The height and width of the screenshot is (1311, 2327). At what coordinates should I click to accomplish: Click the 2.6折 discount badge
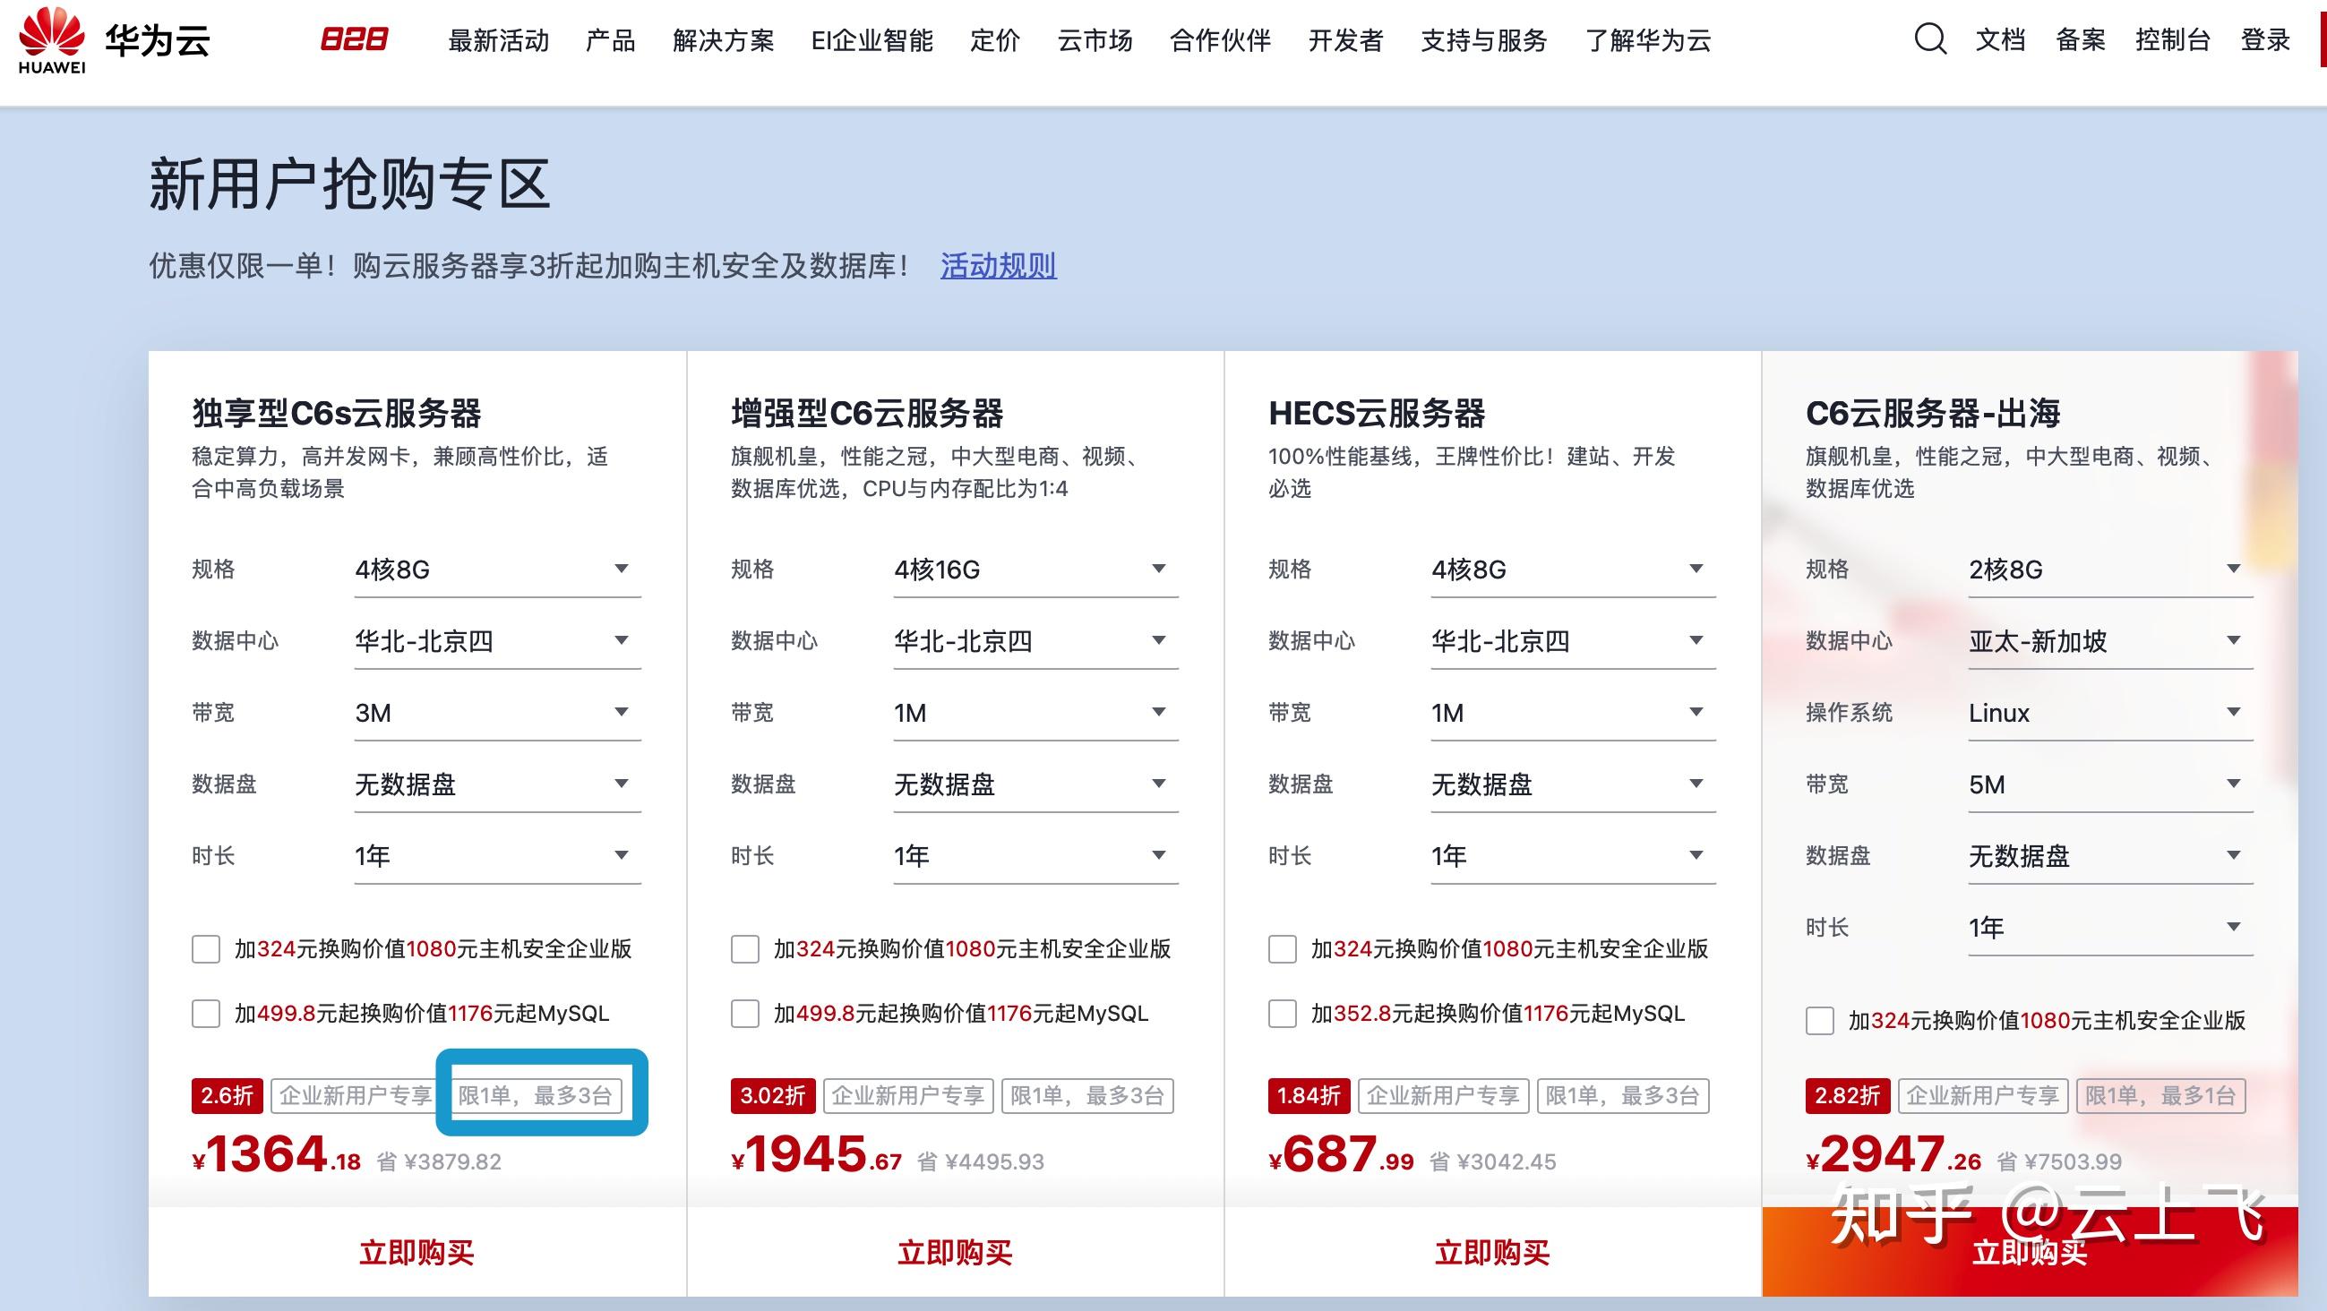[x=226, y=1095]
